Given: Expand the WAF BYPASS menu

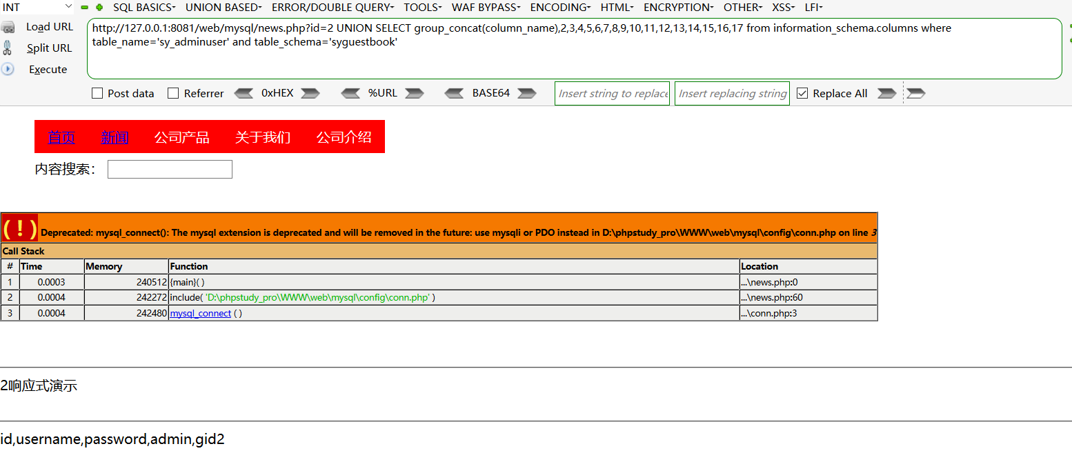Looking at the screenshot, I should coord(486,8).
